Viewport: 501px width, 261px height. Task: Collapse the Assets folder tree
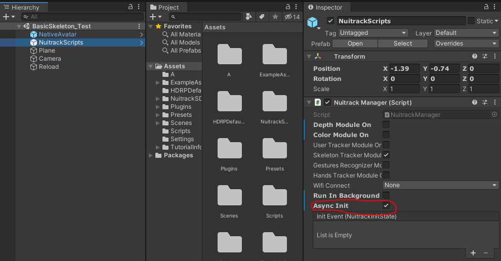coord(151,66)
